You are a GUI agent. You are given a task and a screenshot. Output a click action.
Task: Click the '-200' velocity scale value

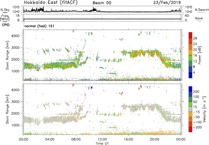(x=198, y=127)
